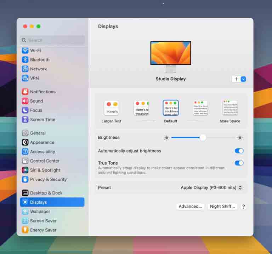
Task: Click the Desktop & Dock label
Action: click(46, 193)
